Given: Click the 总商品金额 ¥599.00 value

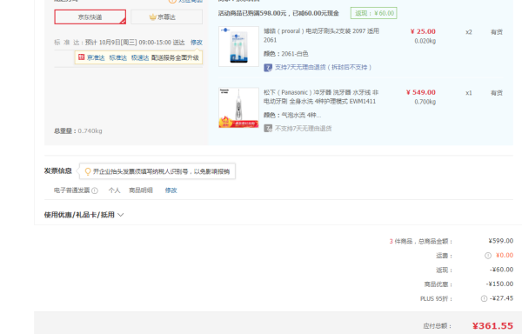Looking at the screenshot, I should (x=501, y=241).
